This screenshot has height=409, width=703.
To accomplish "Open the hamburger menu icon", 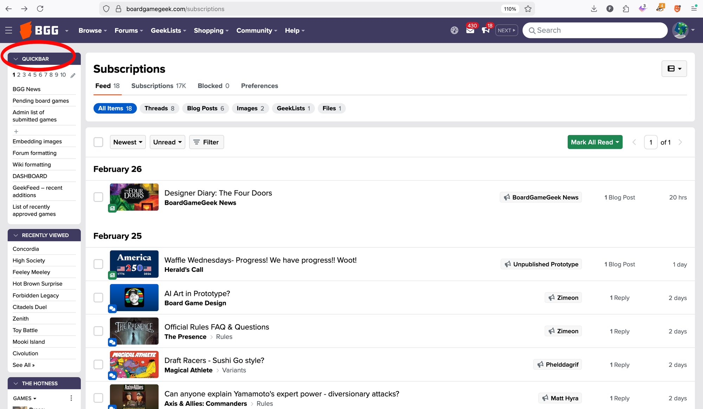I will click(9, 30).
